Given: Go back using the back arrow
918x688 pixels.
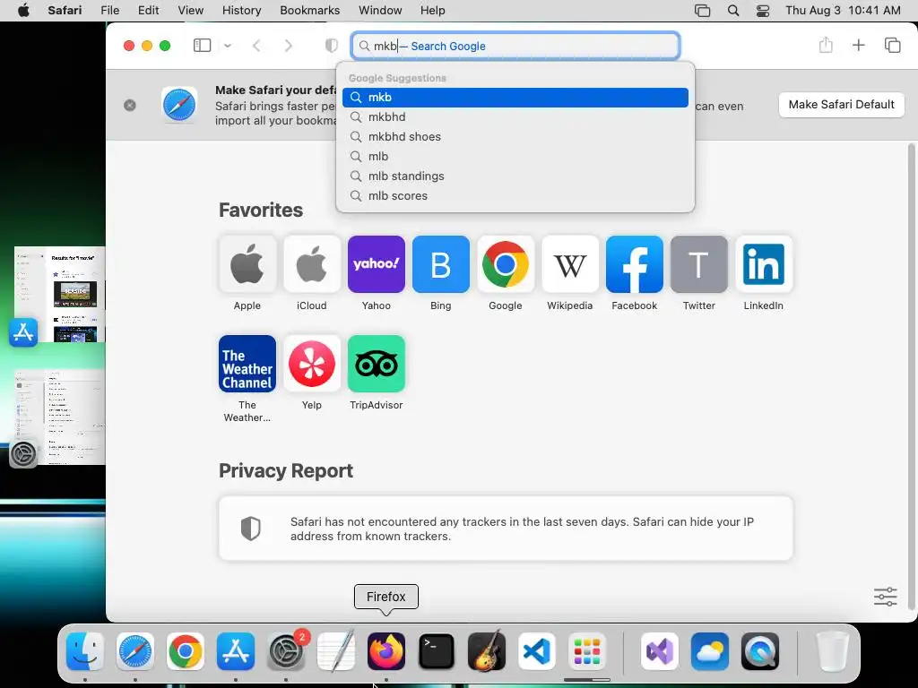Looking at the screenshot, I should pos(256,46).
